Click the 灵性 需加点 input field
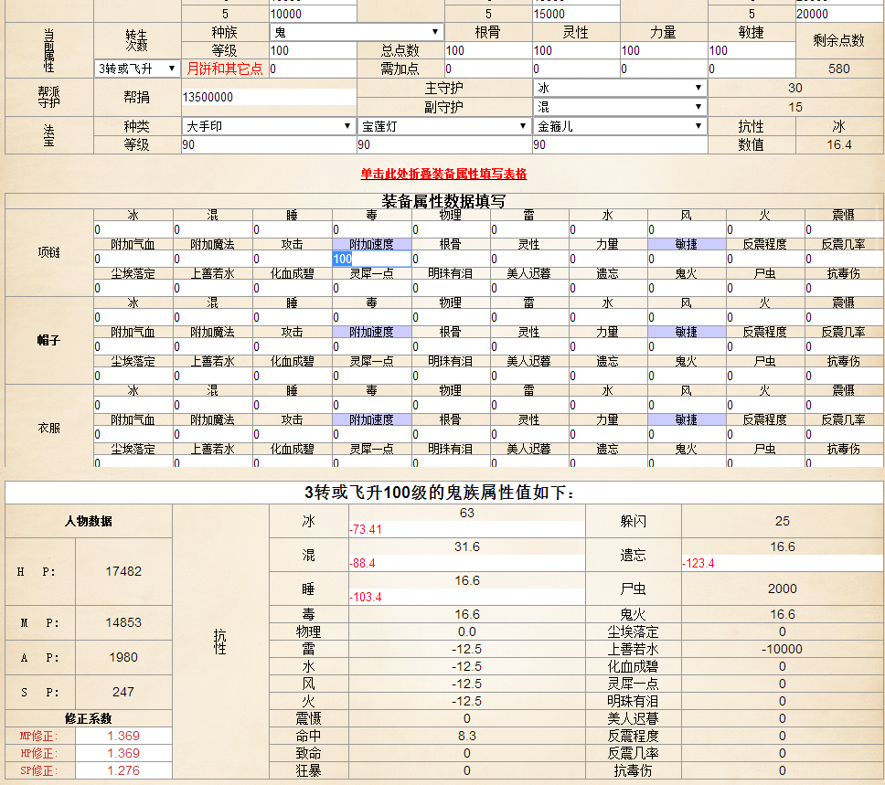The width and height of the screenshot is (885, 785). point(575,69)
